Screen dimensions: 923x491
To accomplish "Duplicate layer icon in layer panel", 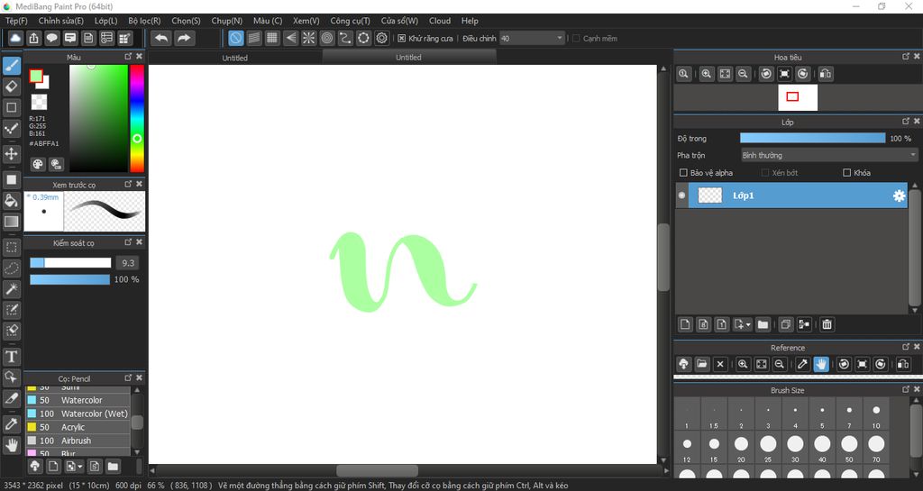I will coord(785,324).
